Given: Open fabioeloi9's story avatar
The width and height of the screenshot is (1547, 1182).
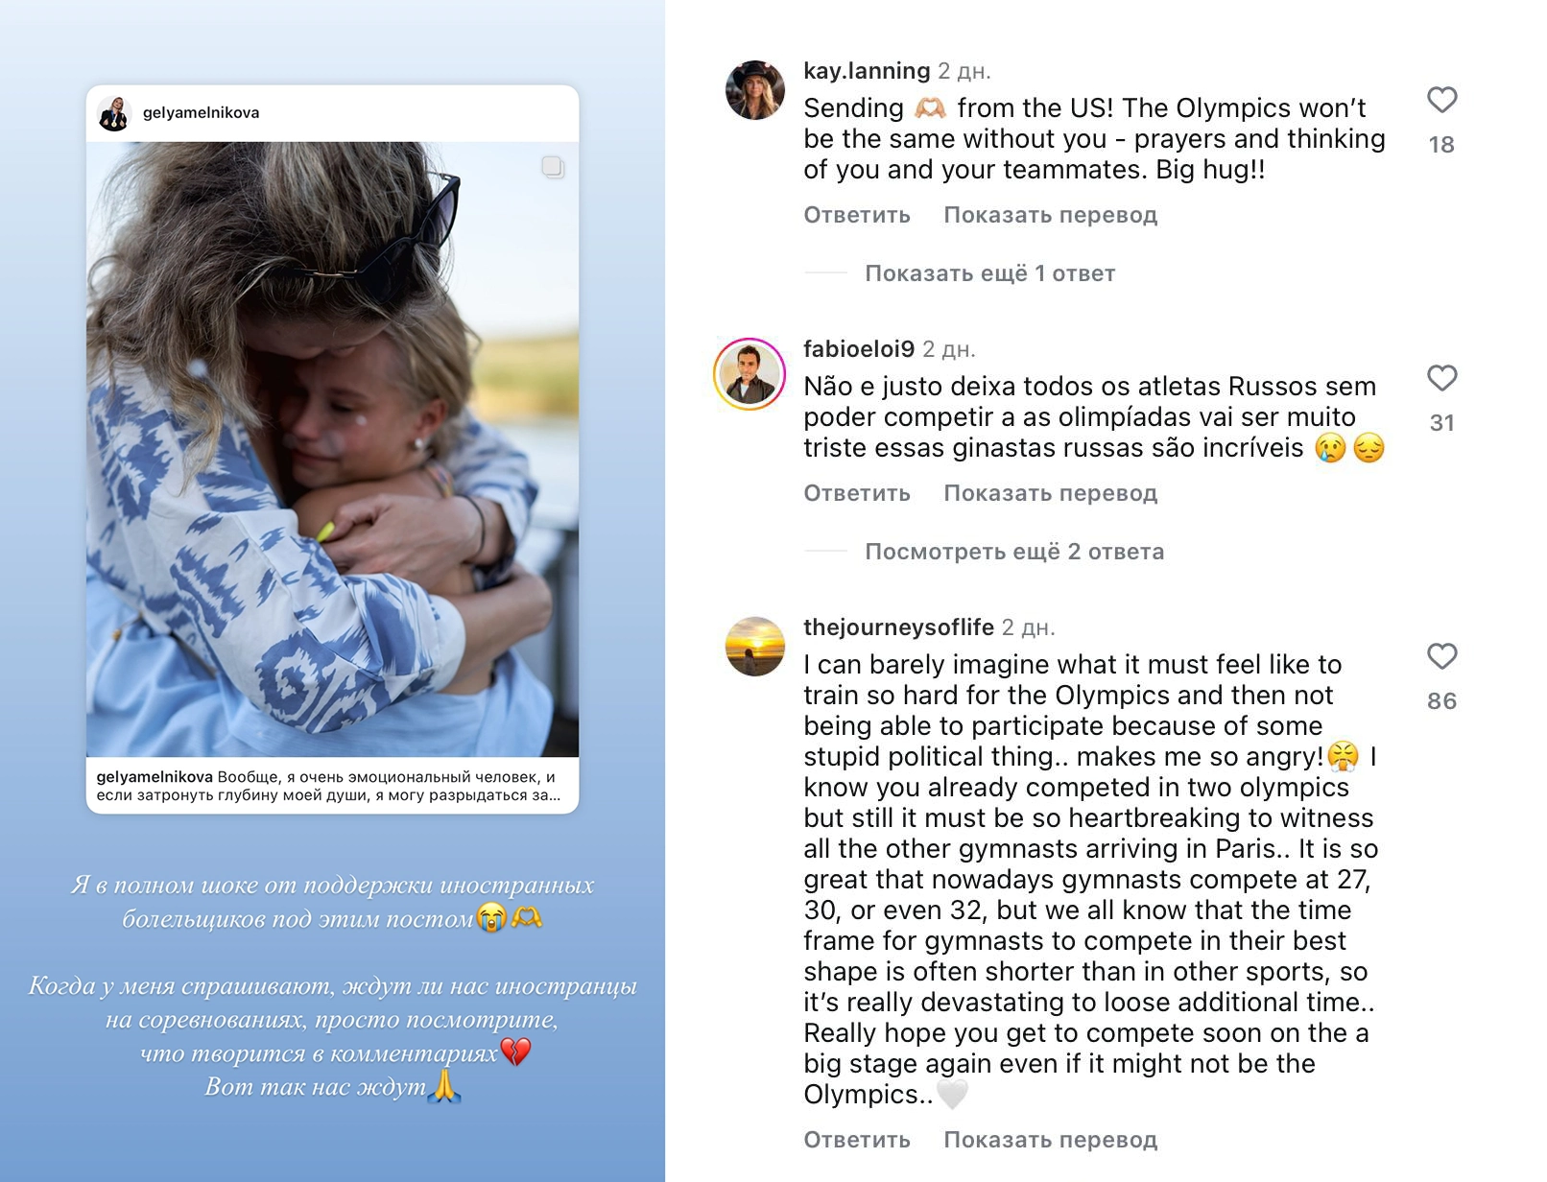Looking at the screenshot, I should [x=750, y=374].
